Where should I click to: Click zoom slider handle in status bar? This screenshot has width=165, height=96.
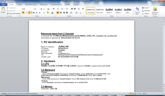point(156,93)
